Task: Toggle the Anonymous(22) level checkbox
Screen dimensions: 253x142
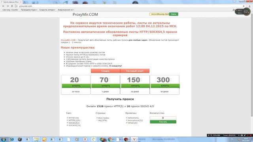Action: pos(126,120)
